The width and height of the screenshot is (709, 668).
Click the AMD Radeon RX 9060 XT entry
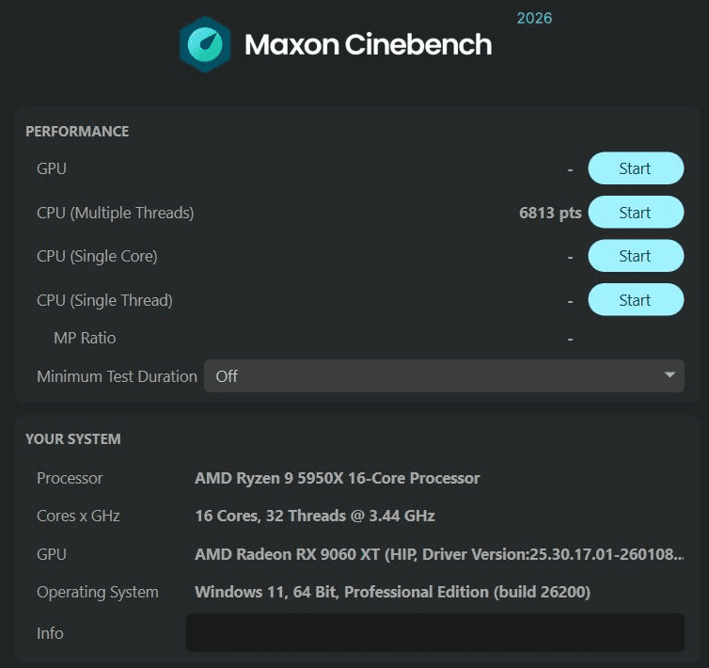(x=438, y=554)
